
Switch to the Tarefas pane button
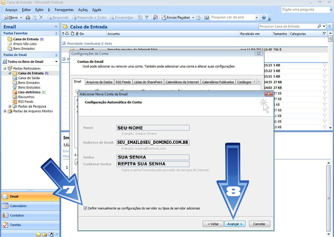click(30, 225)
